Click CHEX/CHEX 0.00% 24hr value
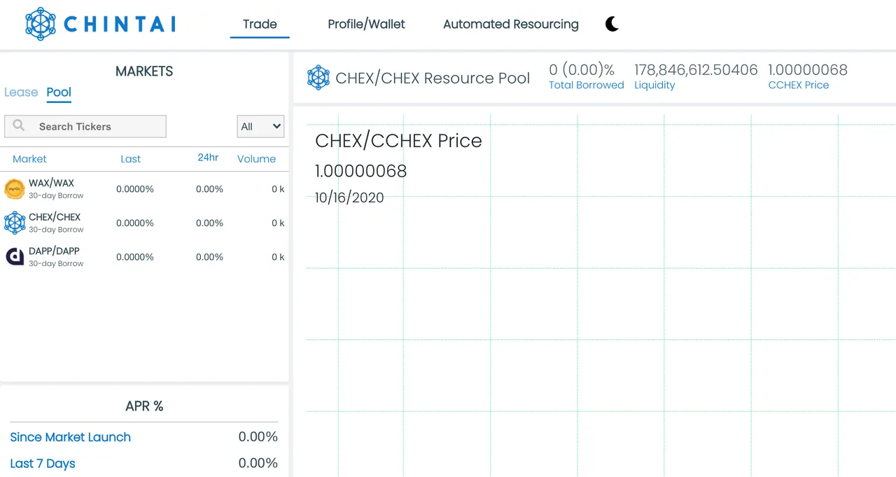Screen dimensions: 896x477 [209, 223]
